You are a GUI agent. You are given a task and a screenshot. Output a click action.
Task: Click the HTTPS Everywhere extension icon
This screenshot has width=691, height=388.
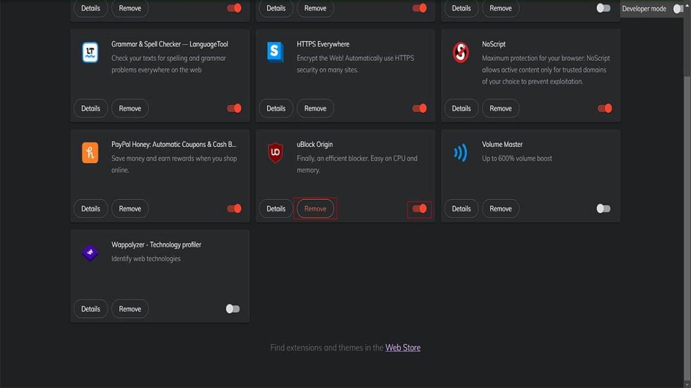click(275, 52)
